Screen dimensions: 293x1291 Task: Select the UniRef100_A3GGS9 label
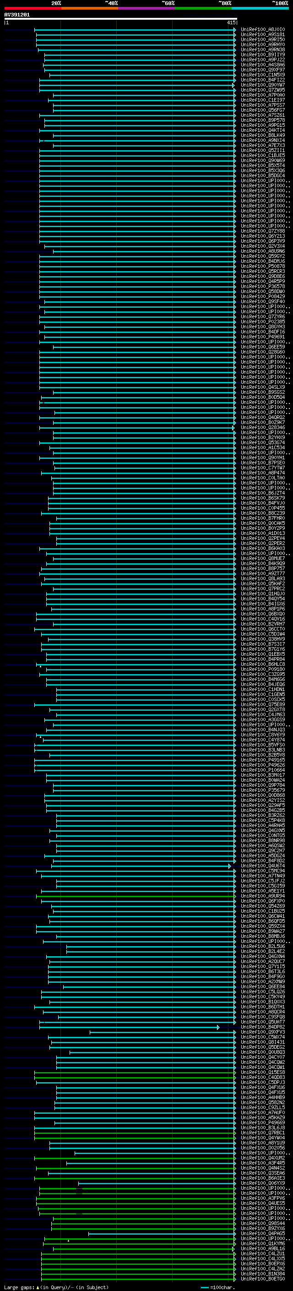(263, 719)
